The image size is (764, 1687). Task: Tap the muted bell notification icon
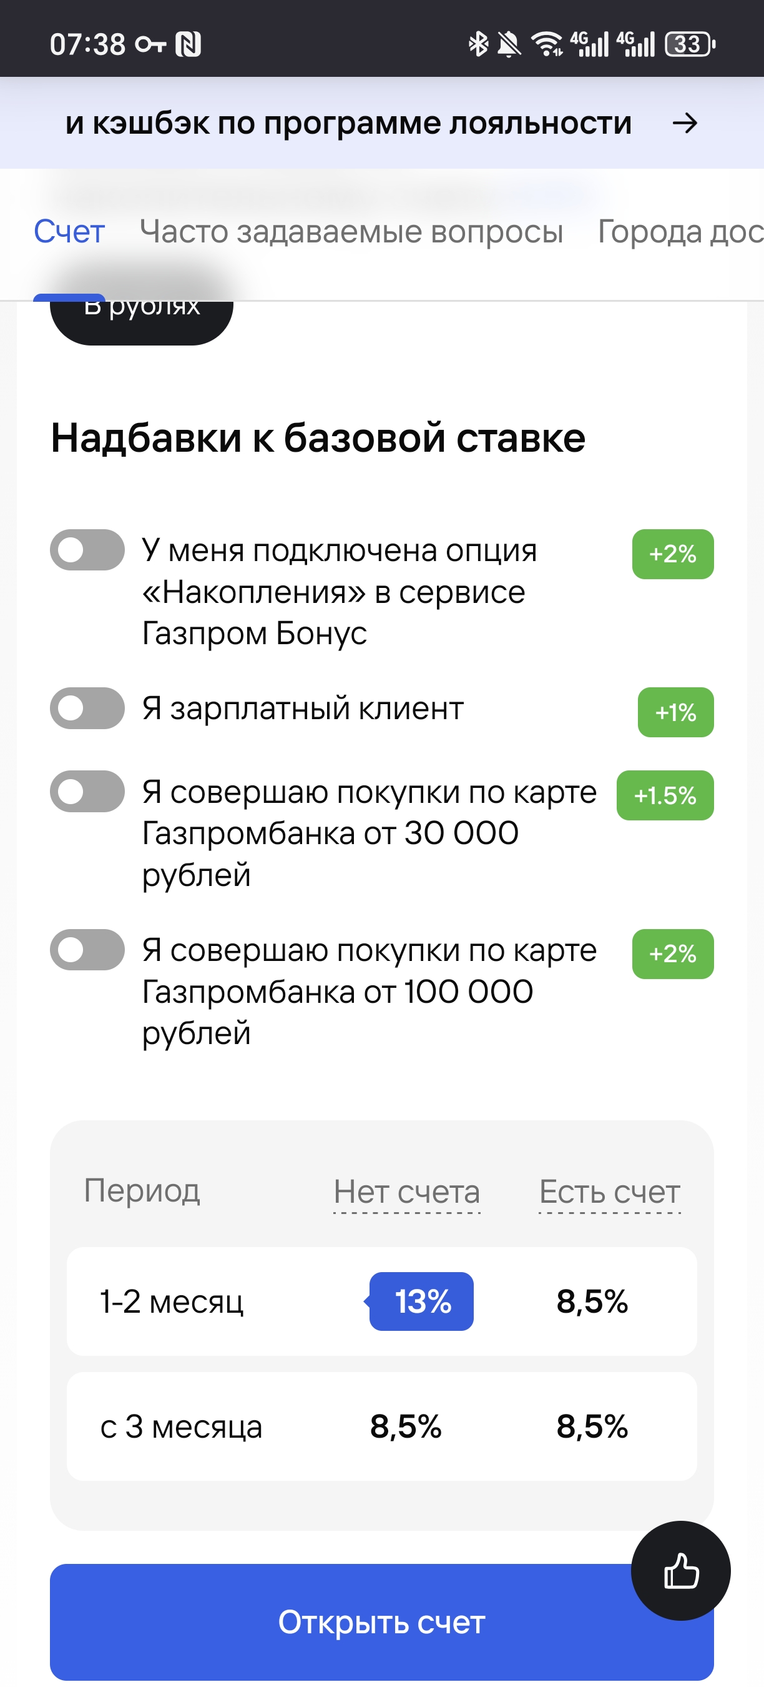pyautogui.click(x=509, y=44)
